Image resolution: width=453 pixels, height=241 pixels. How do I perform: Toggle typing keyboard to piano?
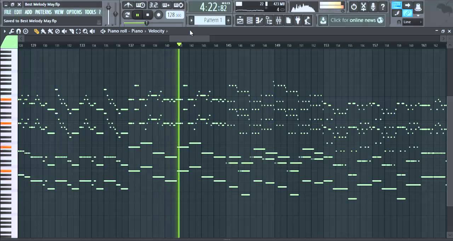pyautogui.click(x=397, y=5)
